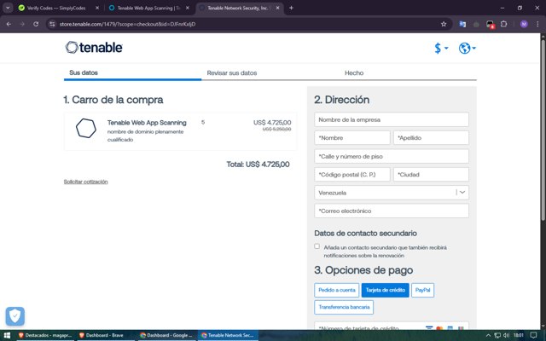Select the Revisar sus datos step
Viewport: 546px width, 341px height.
pyautogui.click(x=232, y=73)
